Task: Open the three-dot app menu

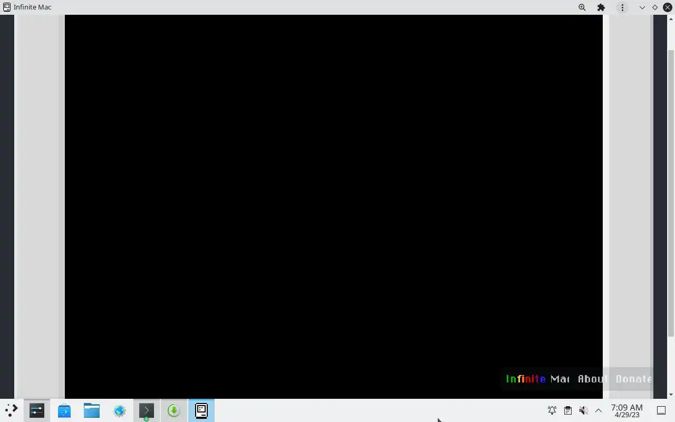Action: [x=622, y=7]
